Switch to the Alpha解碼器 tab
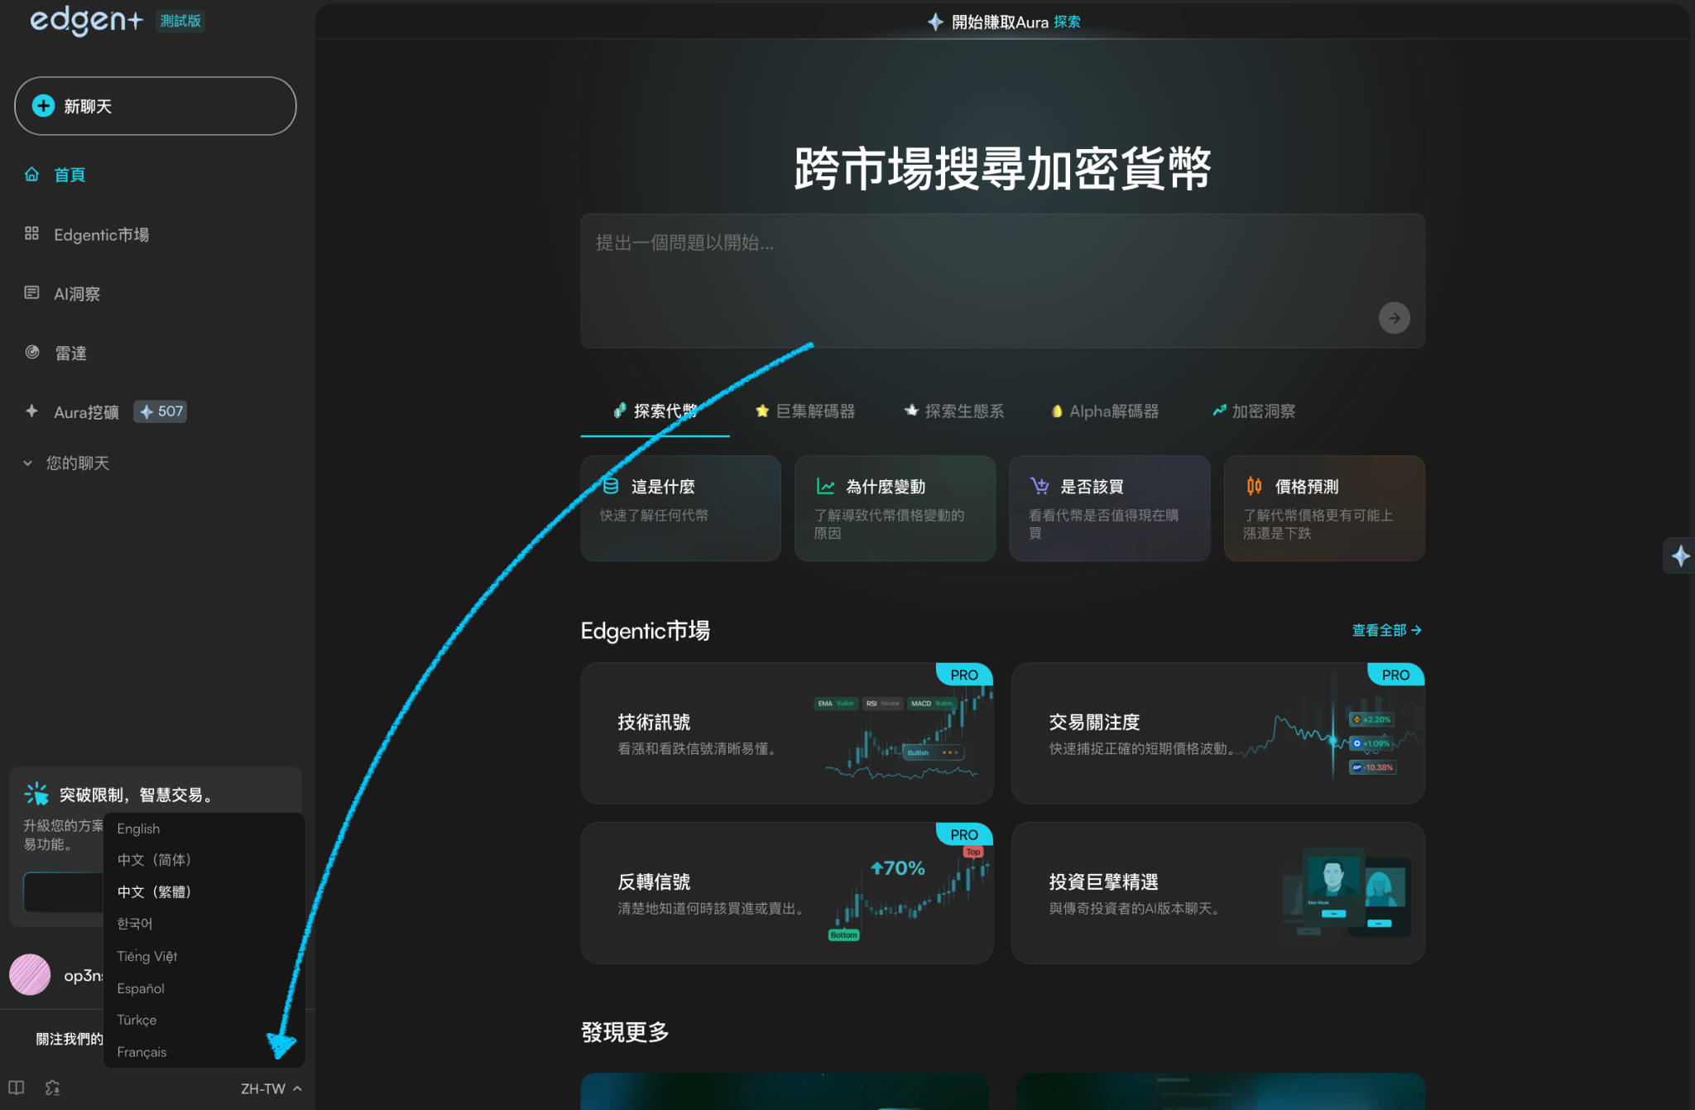This screenshot has height=1110, width=1695. [x=1104, y=411]
